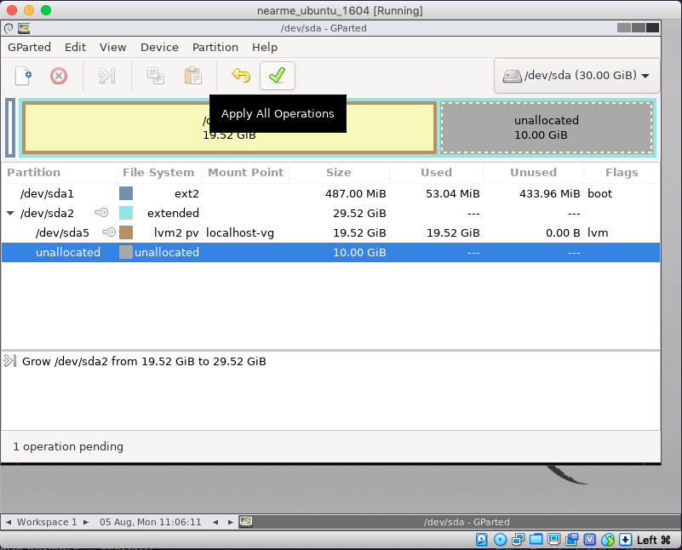Click the Resize/Move partition toolbar icon
This screenshot has width=682, height=550.
[106, 76]
